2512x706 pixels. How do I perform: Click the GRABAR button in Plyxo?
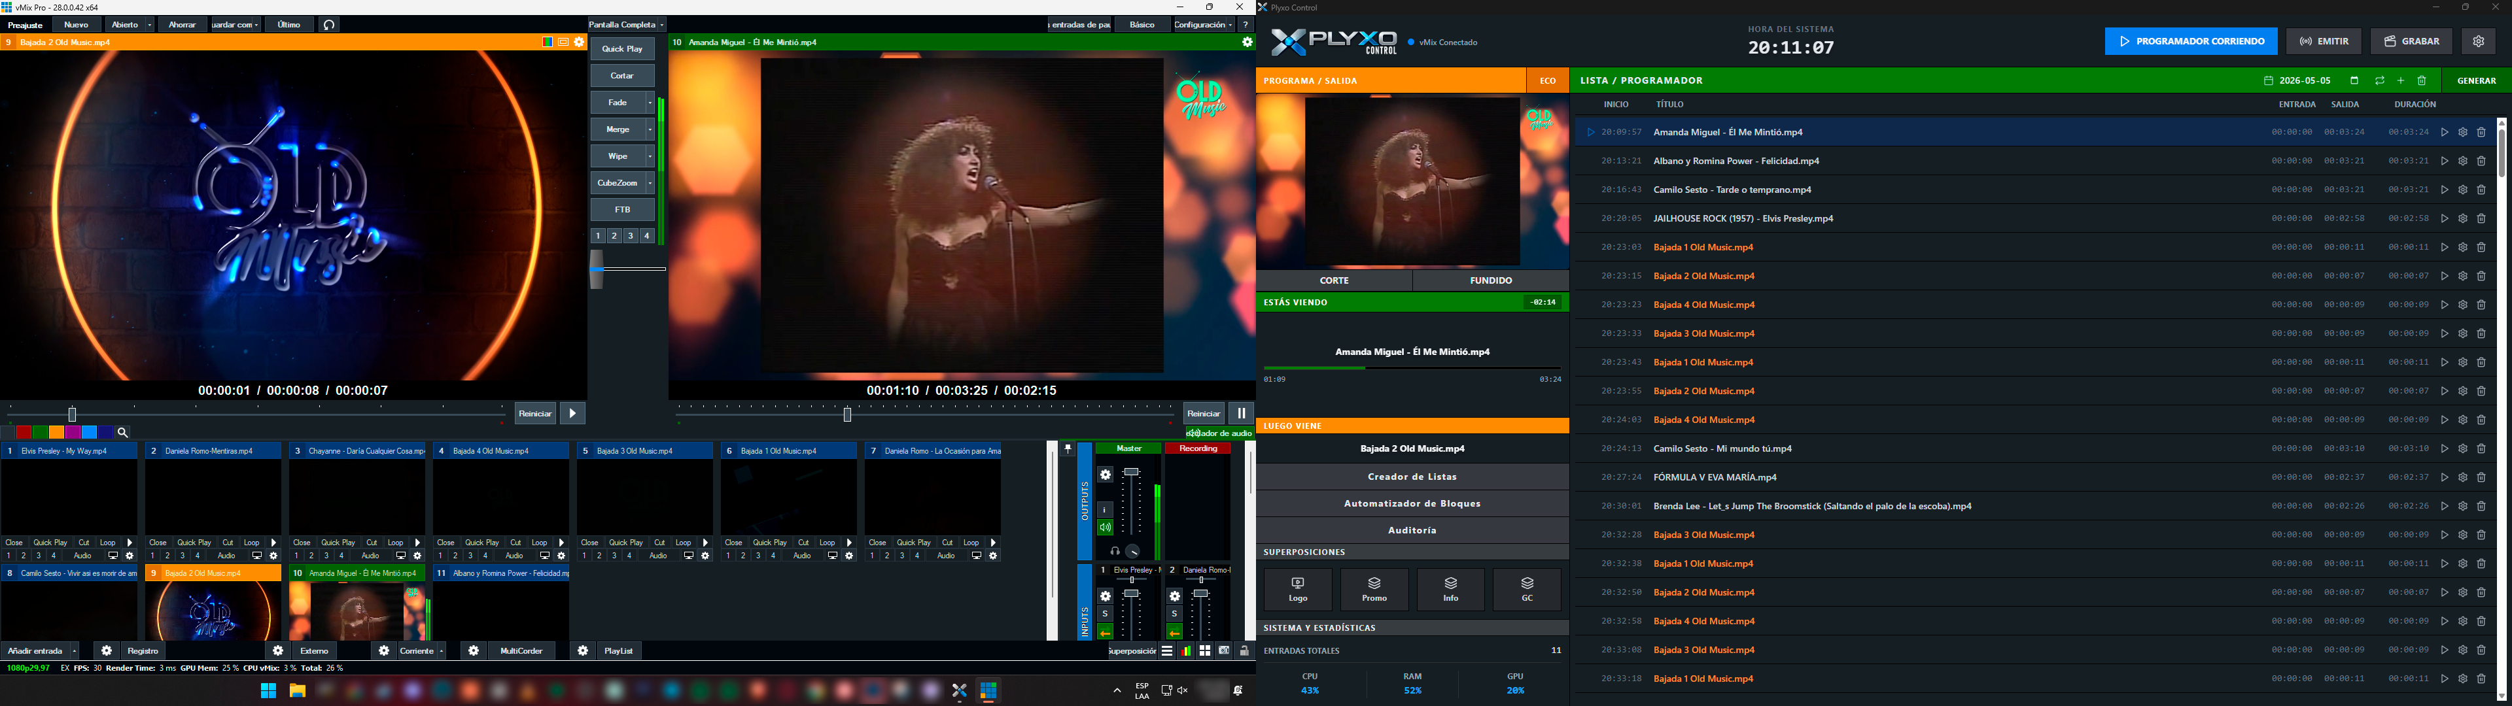[x=2411, y=41]
